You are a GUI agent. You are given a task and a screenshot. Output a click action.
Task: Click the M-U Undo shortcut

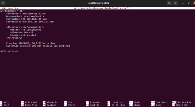coord(135,102)
